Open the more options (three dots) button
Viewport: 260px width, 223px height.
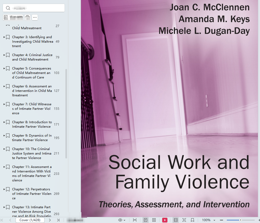coord(35,17)
